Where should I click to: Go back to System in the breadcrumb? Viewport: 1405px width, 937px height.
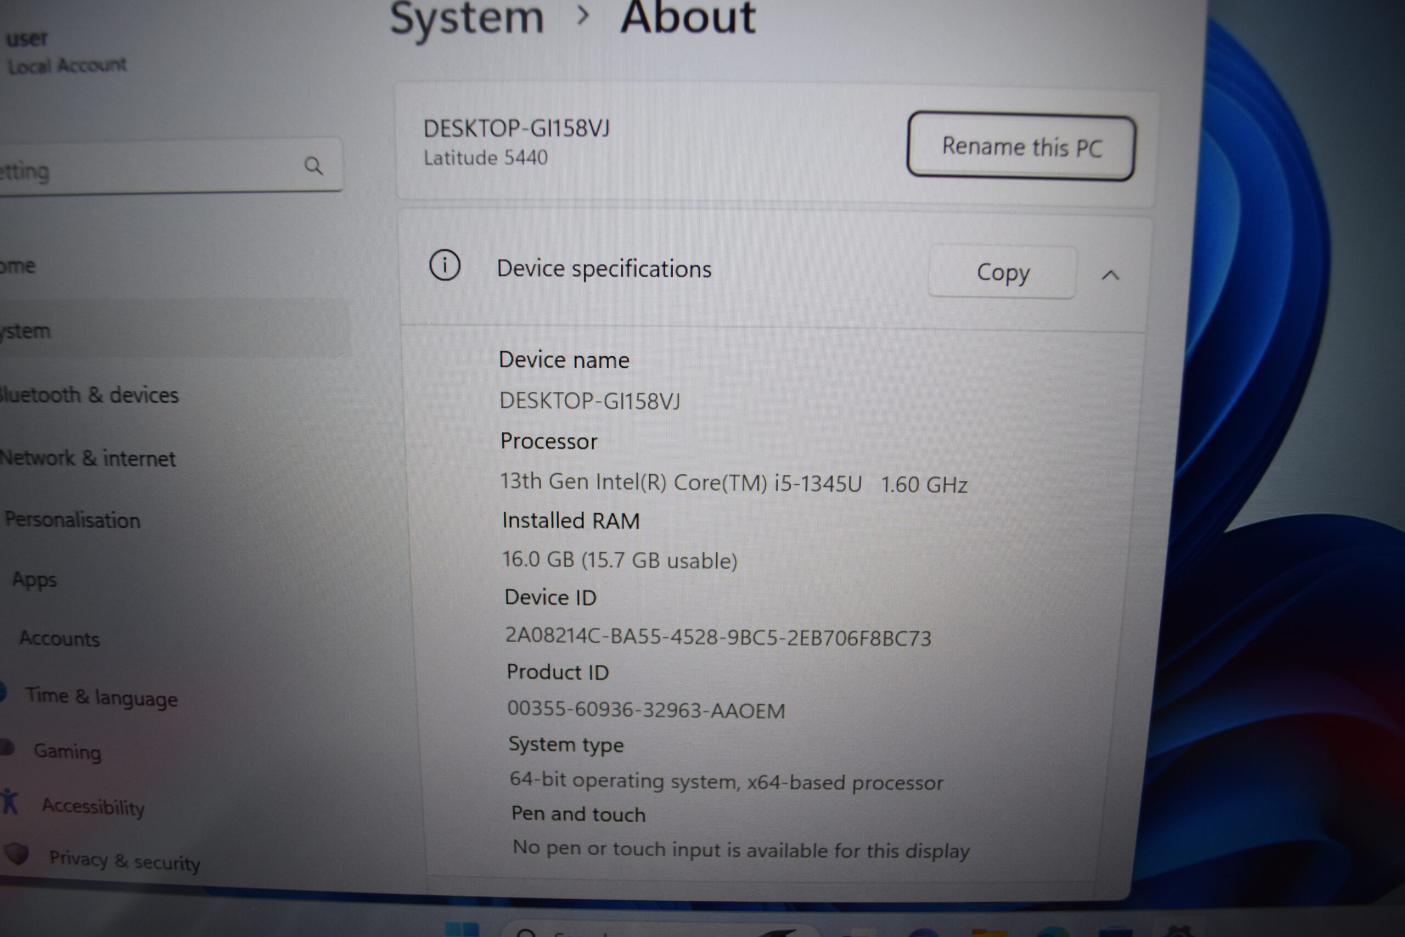click(x=467, y=19)
